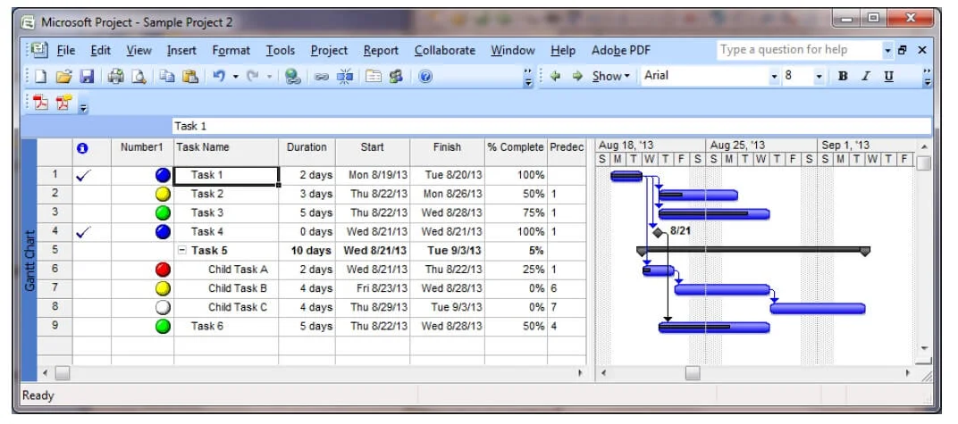
Task: Click the Open folder icon
Action: point(63,76)
